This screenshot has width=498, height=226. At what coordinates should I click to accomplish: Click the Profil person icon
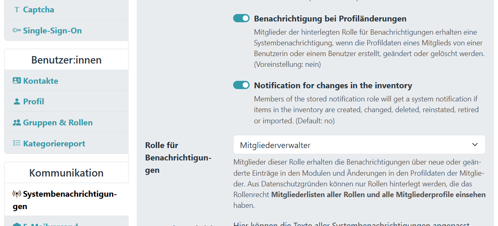17,101
